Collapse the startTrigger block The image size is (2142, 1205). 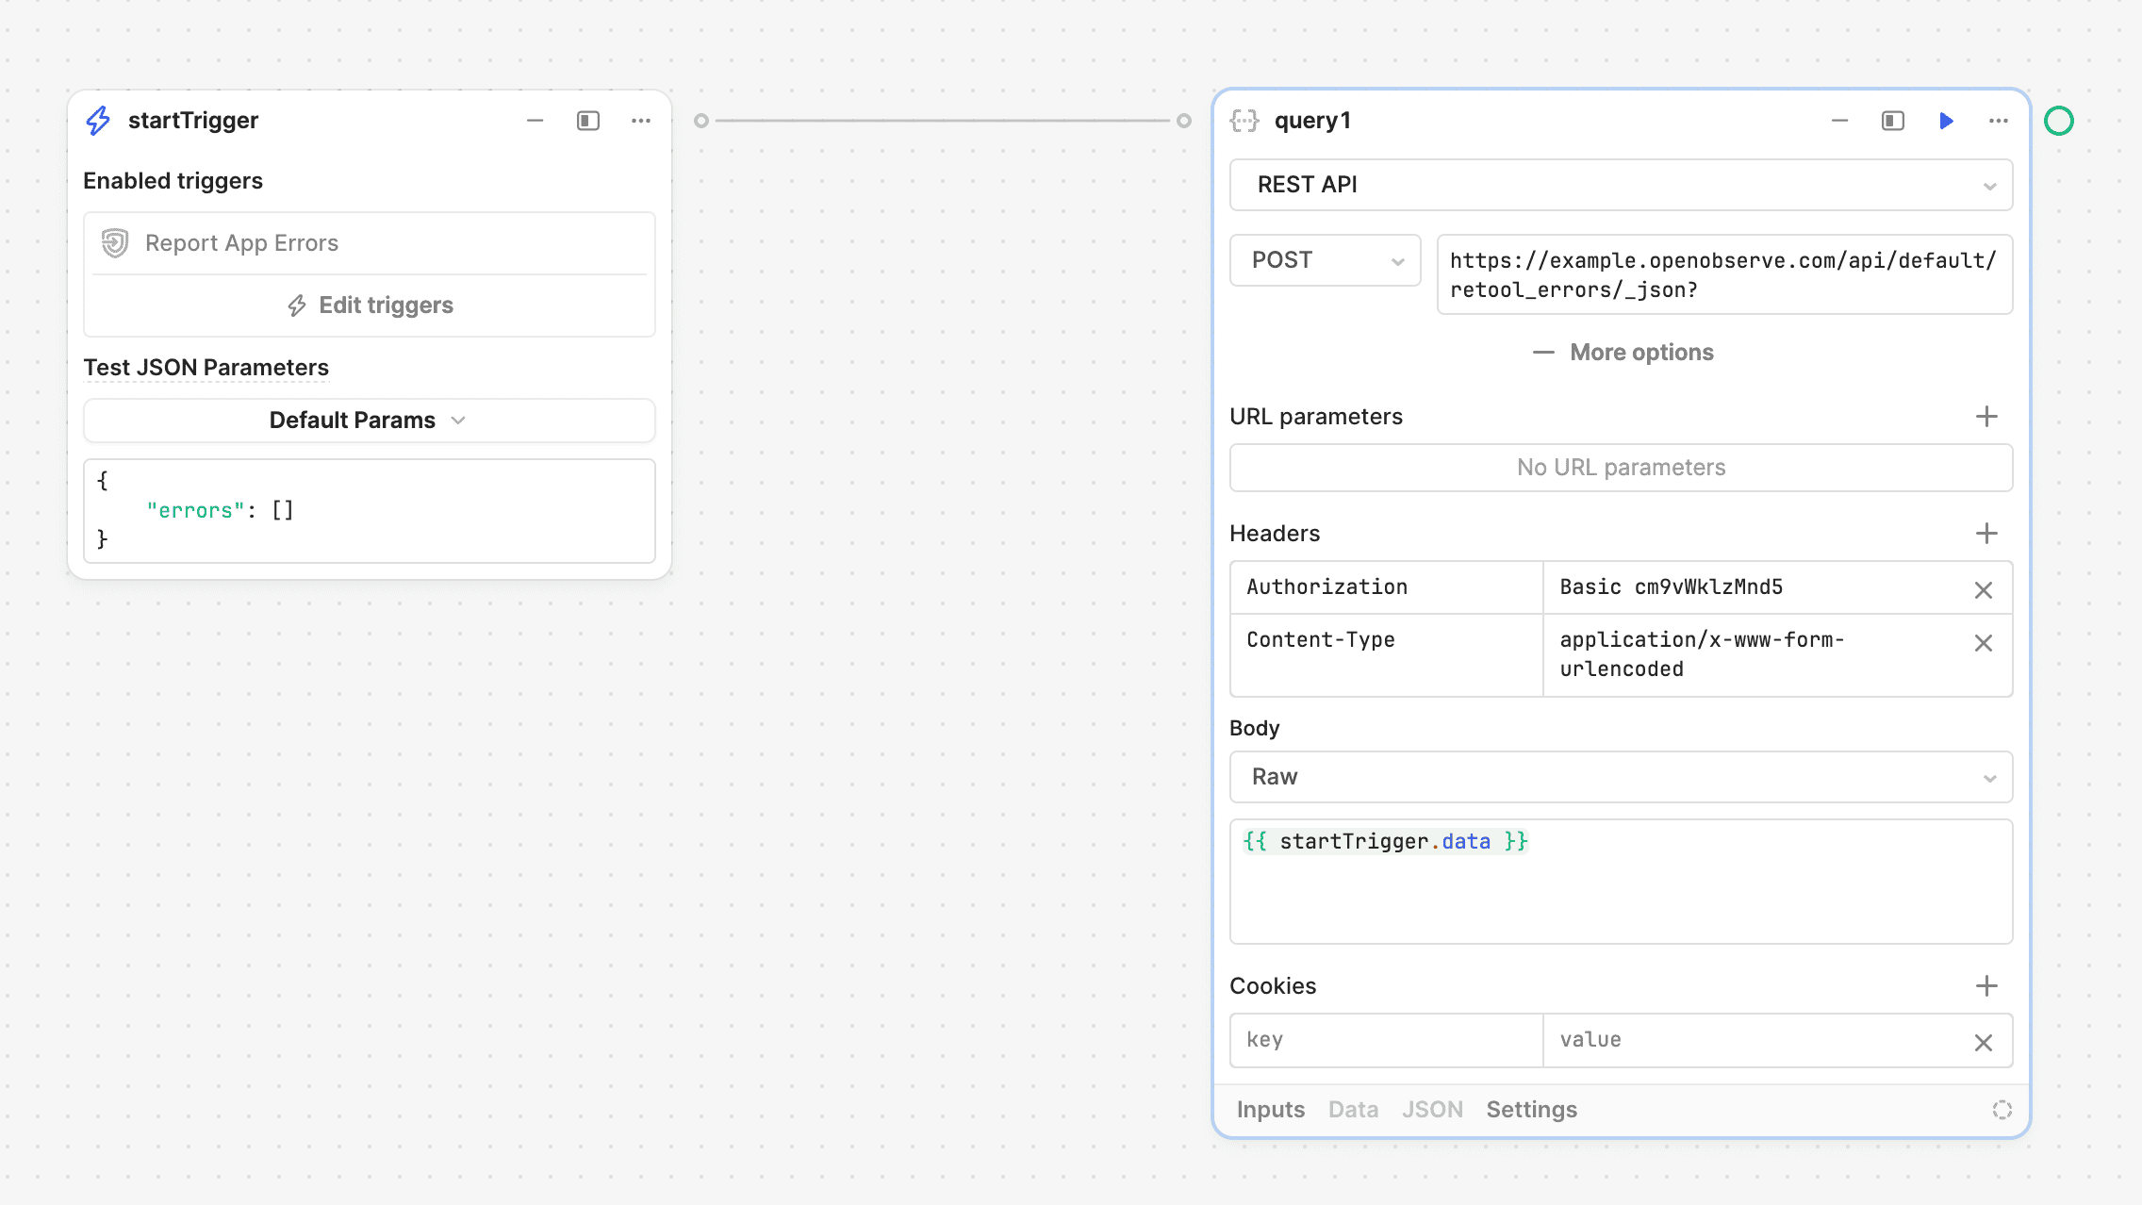pos(535,121)
